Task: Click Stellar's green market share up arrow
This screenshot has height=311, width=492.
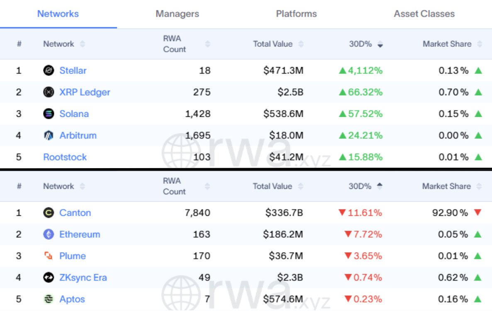Action: pos(478,70)
